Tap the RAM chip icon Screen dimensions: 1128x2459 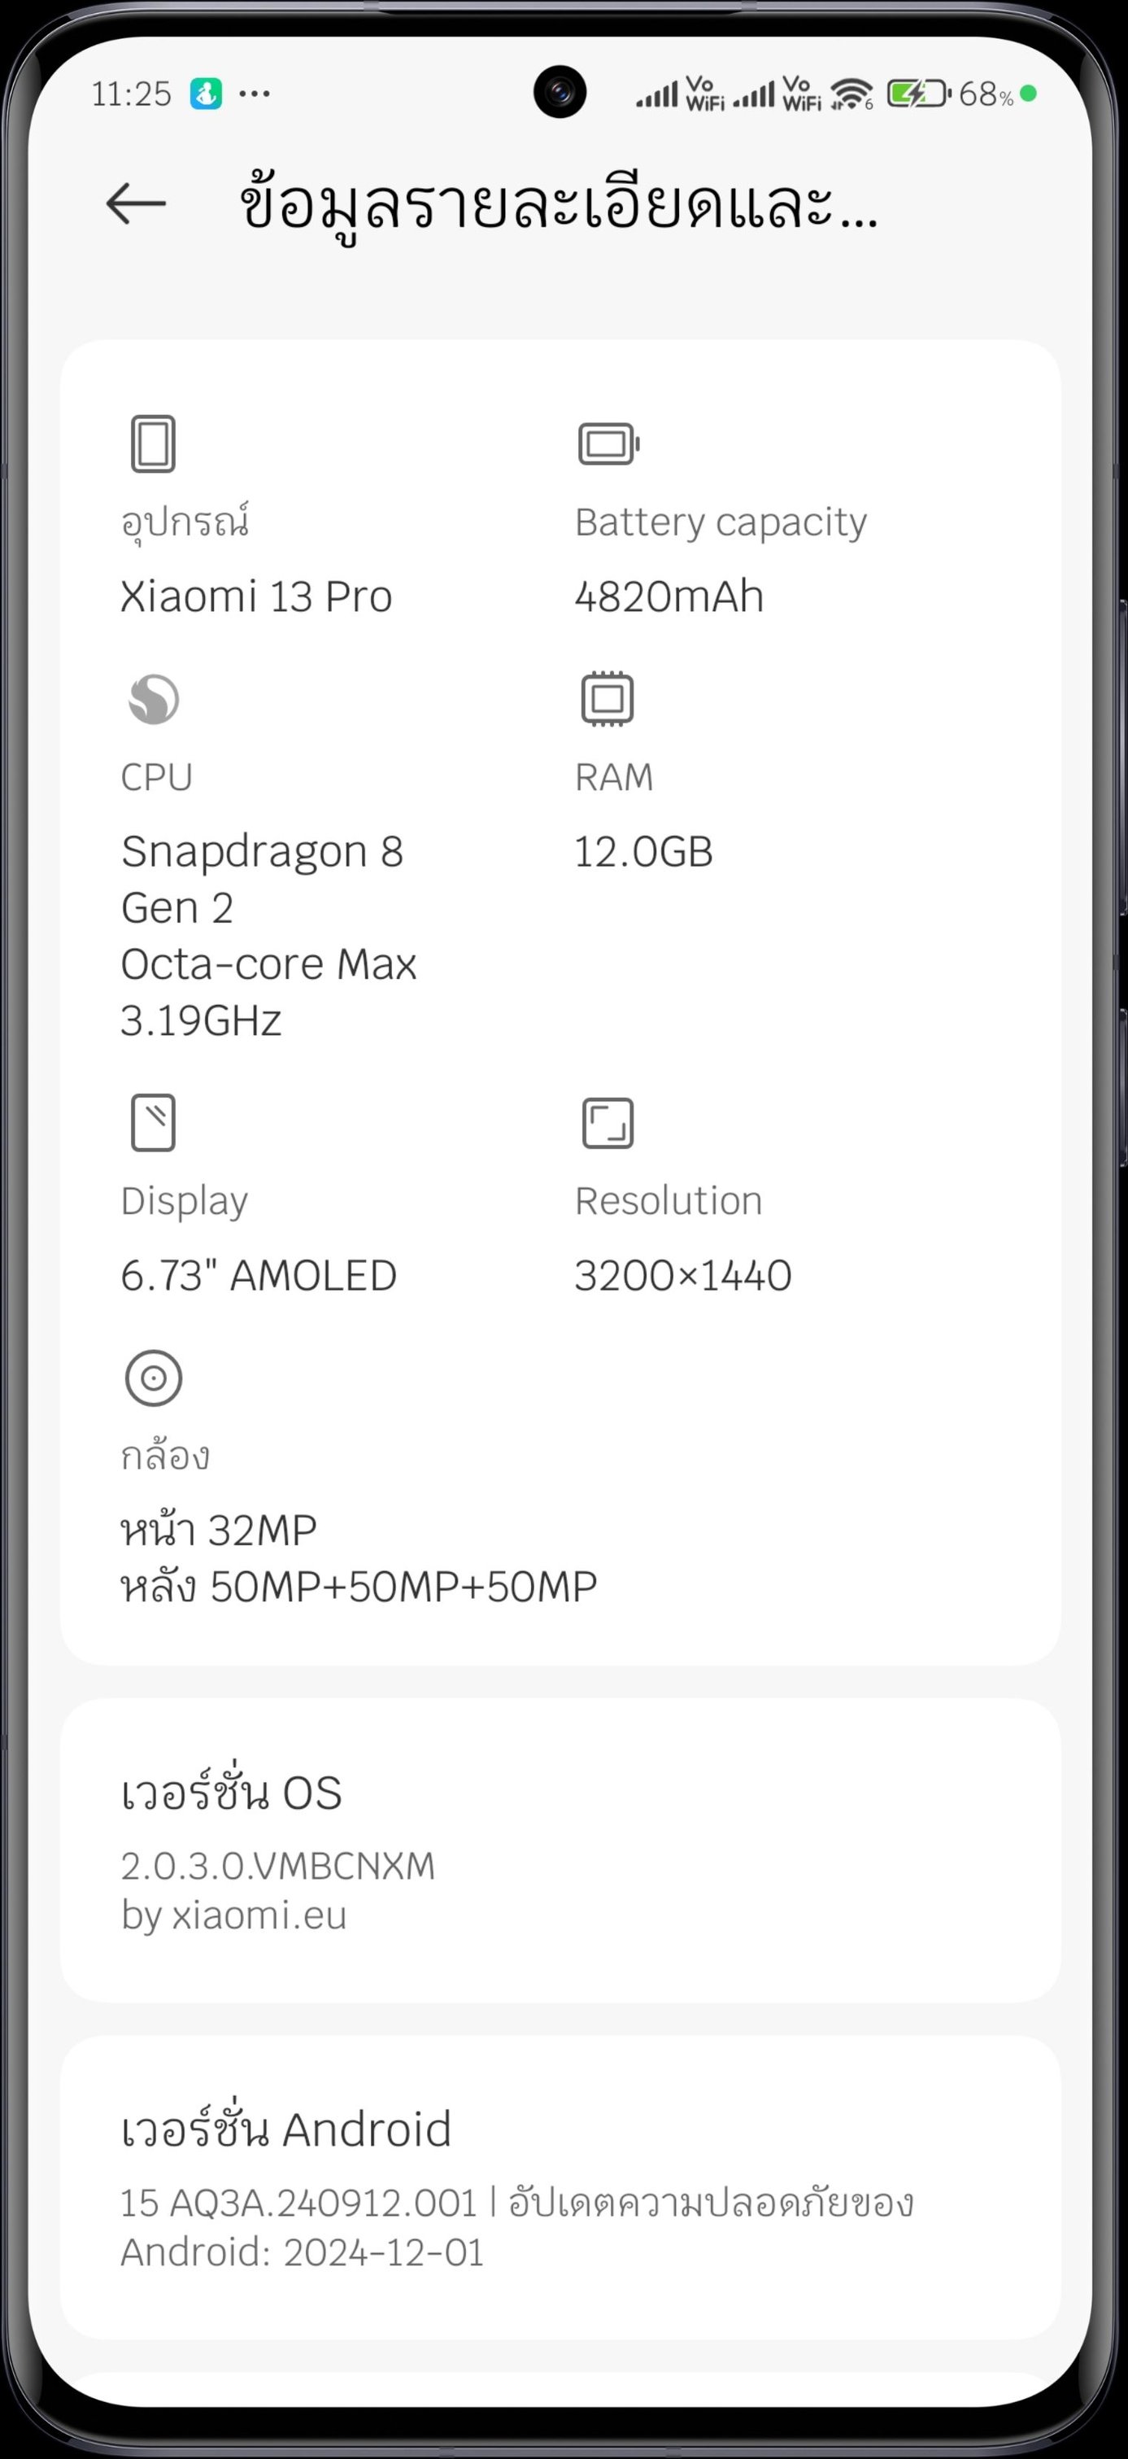click(608, 699)
